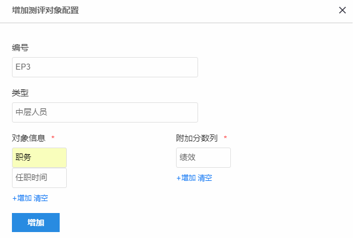Click +增加 link under 附加分数列
Viewport: 358px width, 238px height.
(x=186, y=178)
